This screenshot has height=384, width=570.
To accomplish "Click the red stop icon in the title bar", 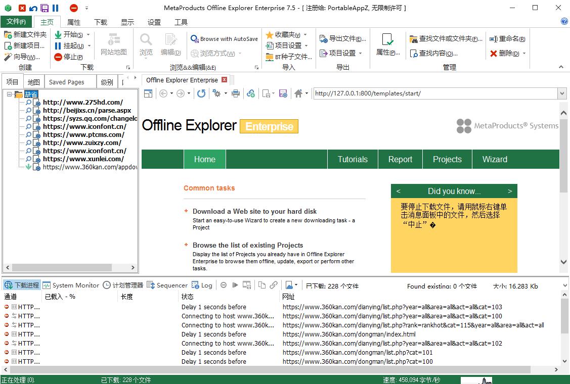I will coord(74,8).
